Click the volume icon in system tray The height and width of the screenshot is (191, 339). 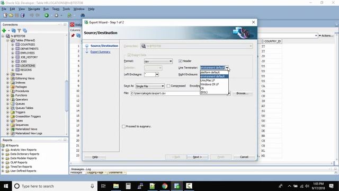pyautogui.click(x=307, y=186)
